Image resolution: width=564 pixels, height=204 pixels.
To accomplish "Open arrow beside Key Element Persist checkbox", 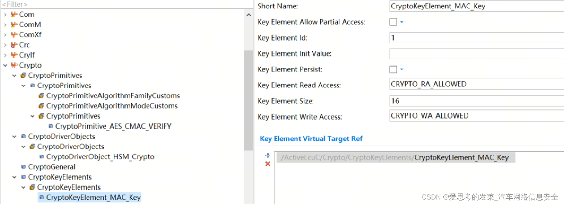I will coord(402,69).
